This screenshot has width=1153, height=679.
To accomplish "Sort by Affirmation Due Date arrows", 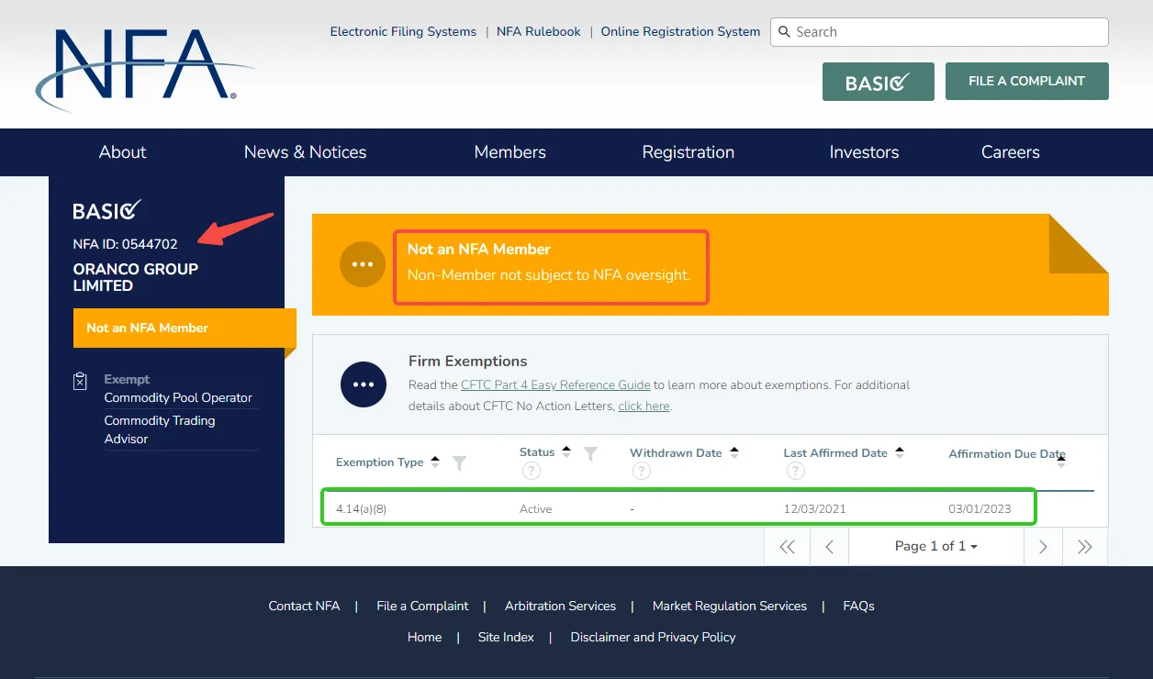I will point(1061,462).
